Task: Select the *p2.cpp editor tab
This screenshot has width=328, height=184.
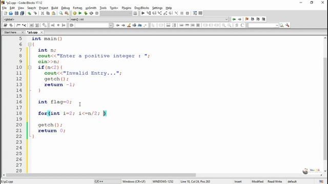Action: point(32,32)
